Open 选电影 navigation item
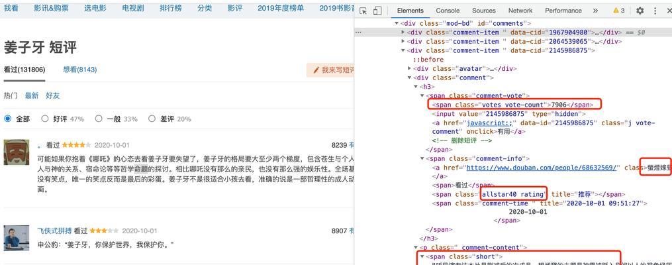 tap(95, 8)
